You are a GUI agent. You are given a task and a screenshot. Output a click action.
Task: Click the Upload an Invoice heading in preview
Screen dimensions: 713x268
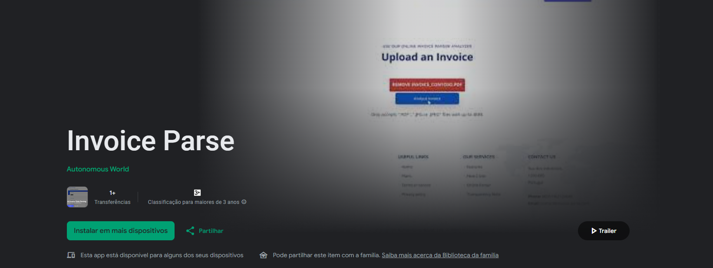point(427,57)
